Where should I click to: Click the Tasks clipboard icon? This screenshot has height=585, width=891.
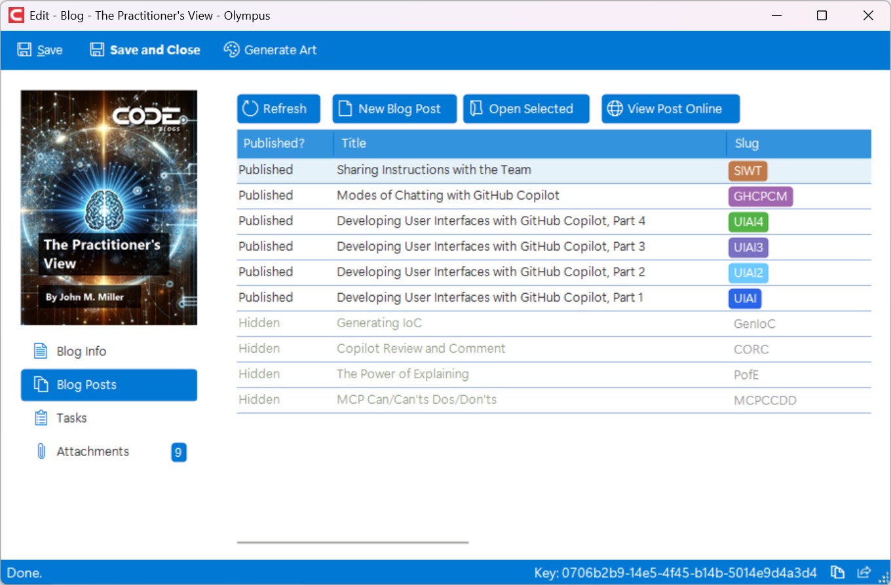[x=41, y=418]
